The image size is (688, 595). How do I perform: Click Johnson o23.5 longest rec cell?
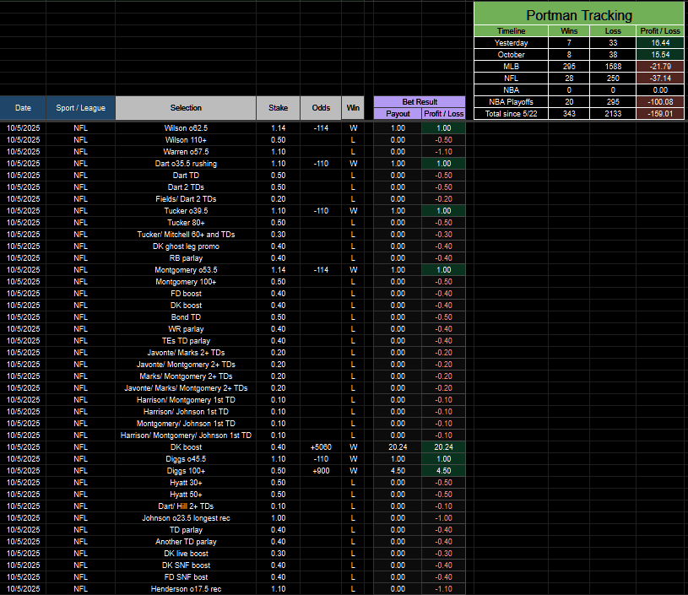tap(186, 518)
